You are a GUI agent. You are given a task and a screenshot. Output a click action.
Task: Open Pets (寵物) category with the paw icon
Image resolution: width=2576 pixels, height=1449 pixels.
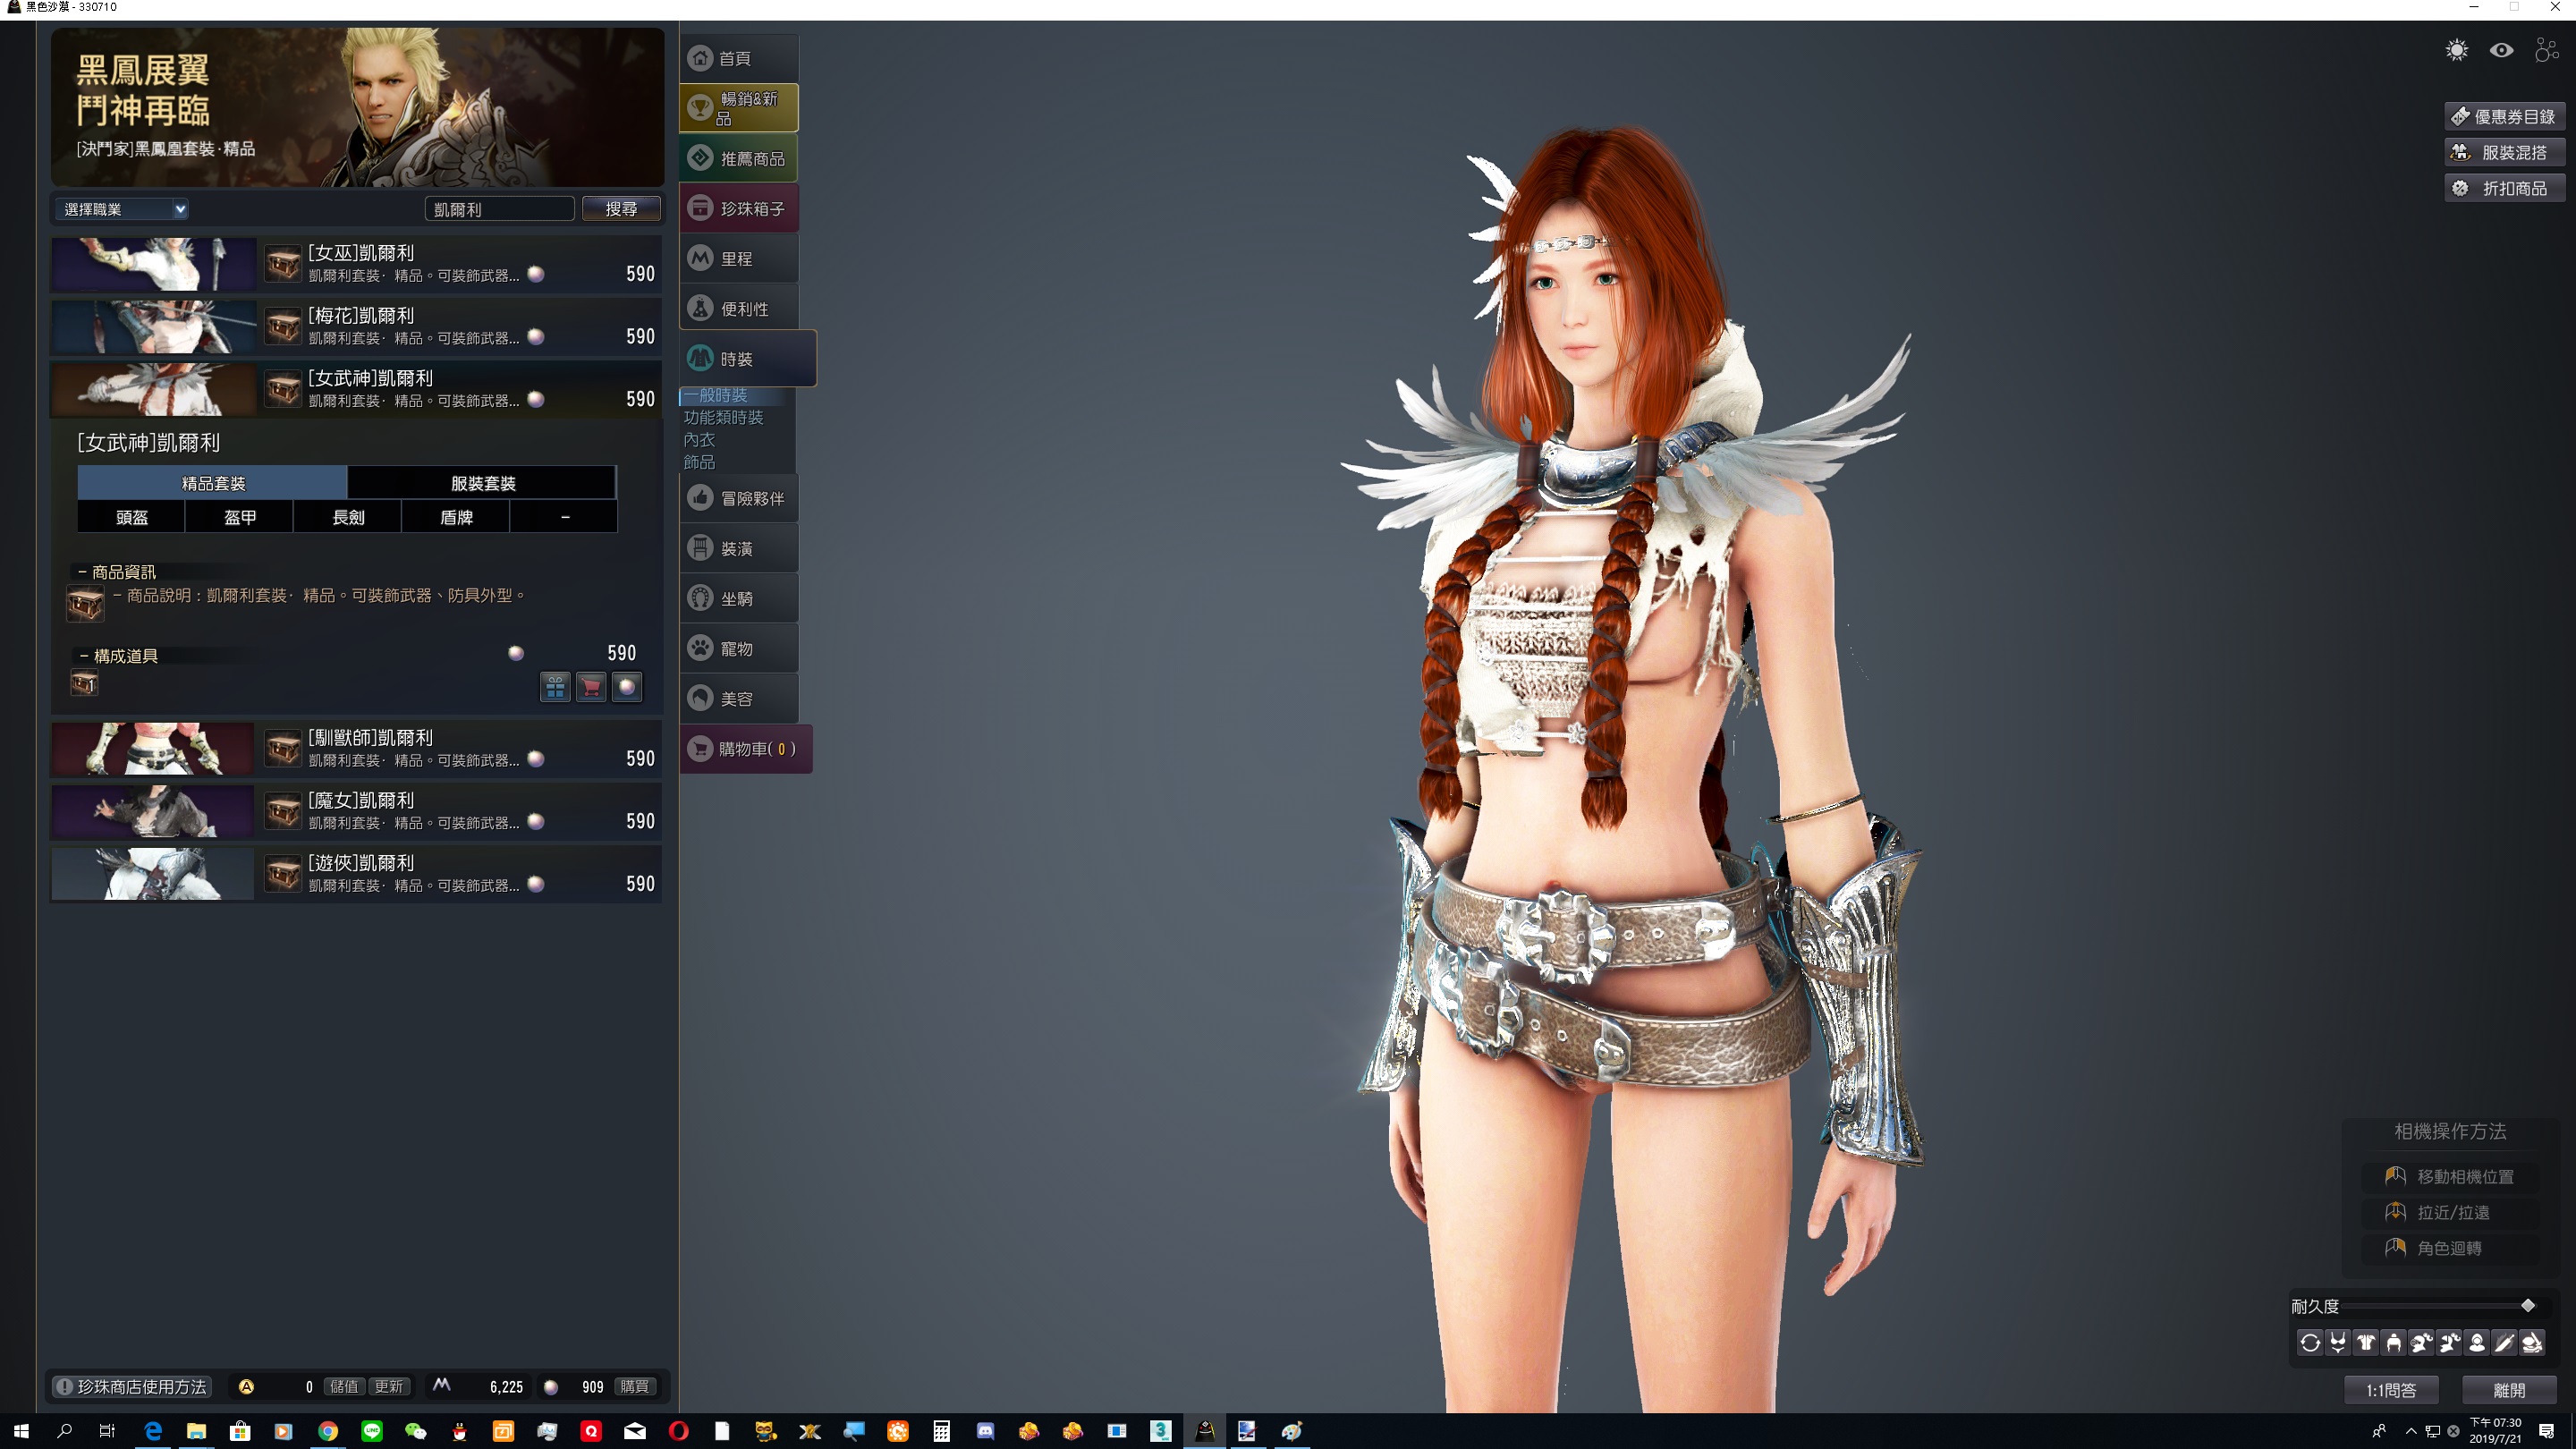tap(738, 648)
